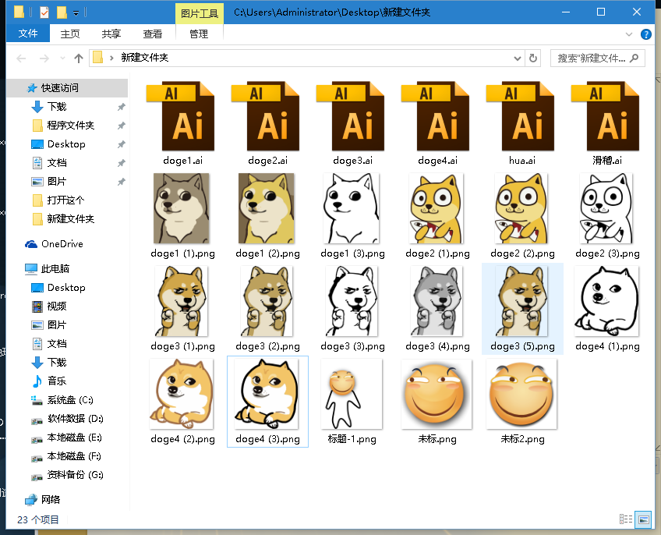Viewport: 661px width, 535px height.
Task: Switch to large thumbnails view in the status bar
Action: point(643,519)
